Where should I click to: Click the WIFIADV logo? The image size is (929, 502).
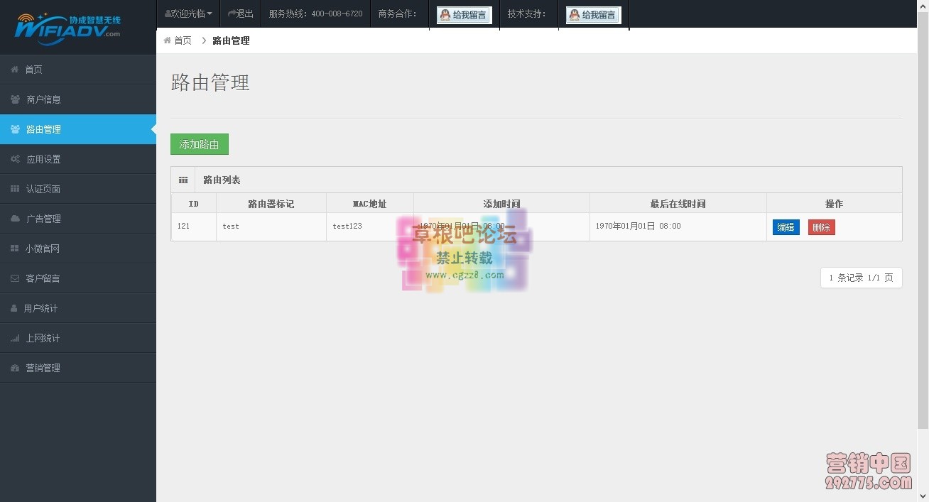click(x=67, y=26)
